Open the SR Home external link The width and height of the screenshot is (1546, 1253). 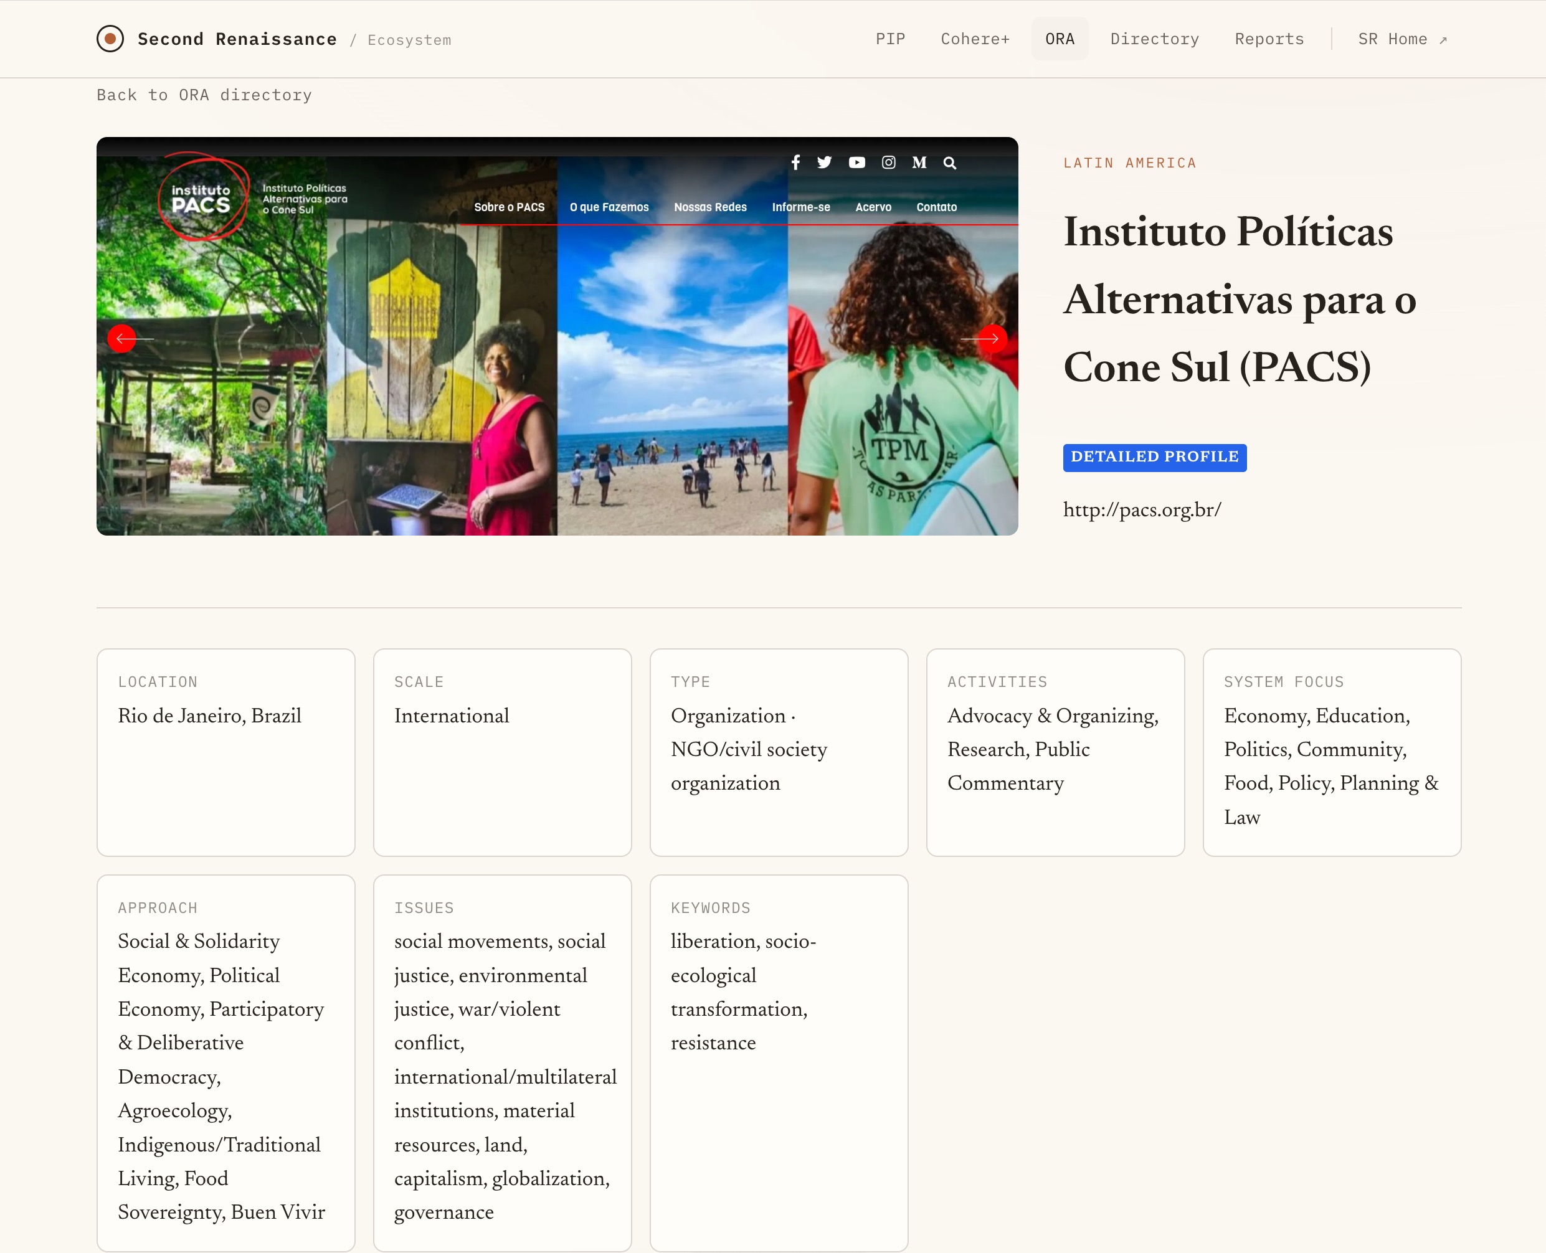pos(1402,39)
